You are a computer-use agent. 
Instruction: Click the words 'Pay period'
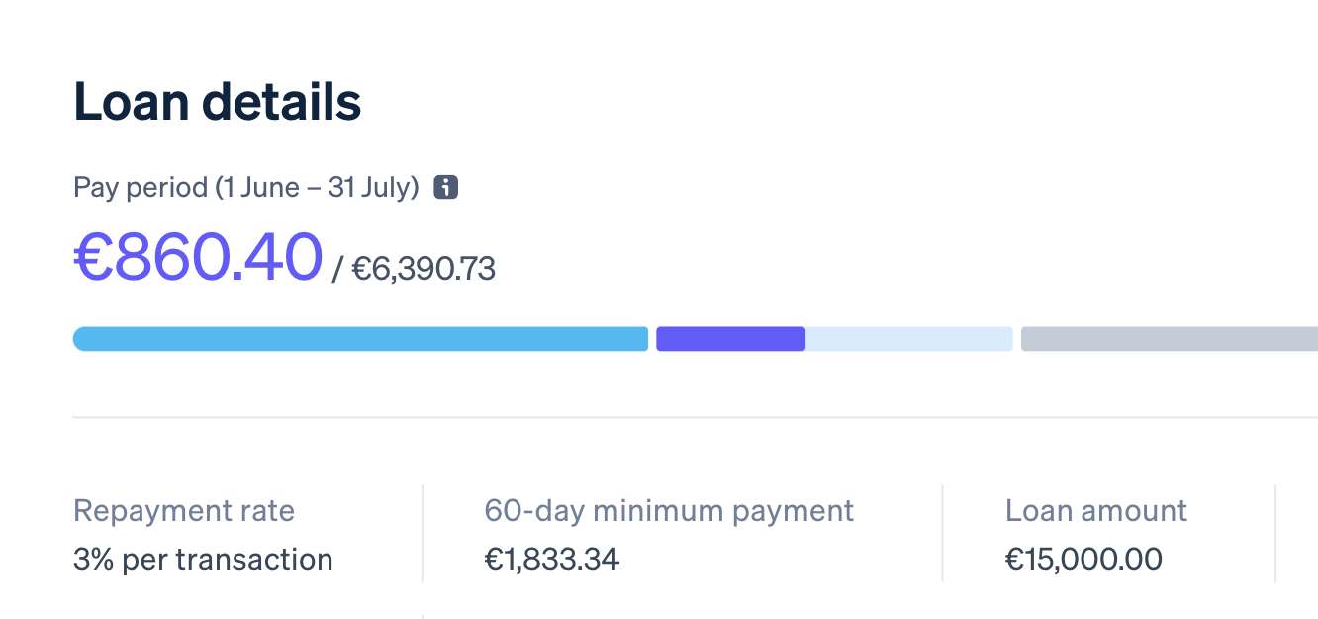141,187
